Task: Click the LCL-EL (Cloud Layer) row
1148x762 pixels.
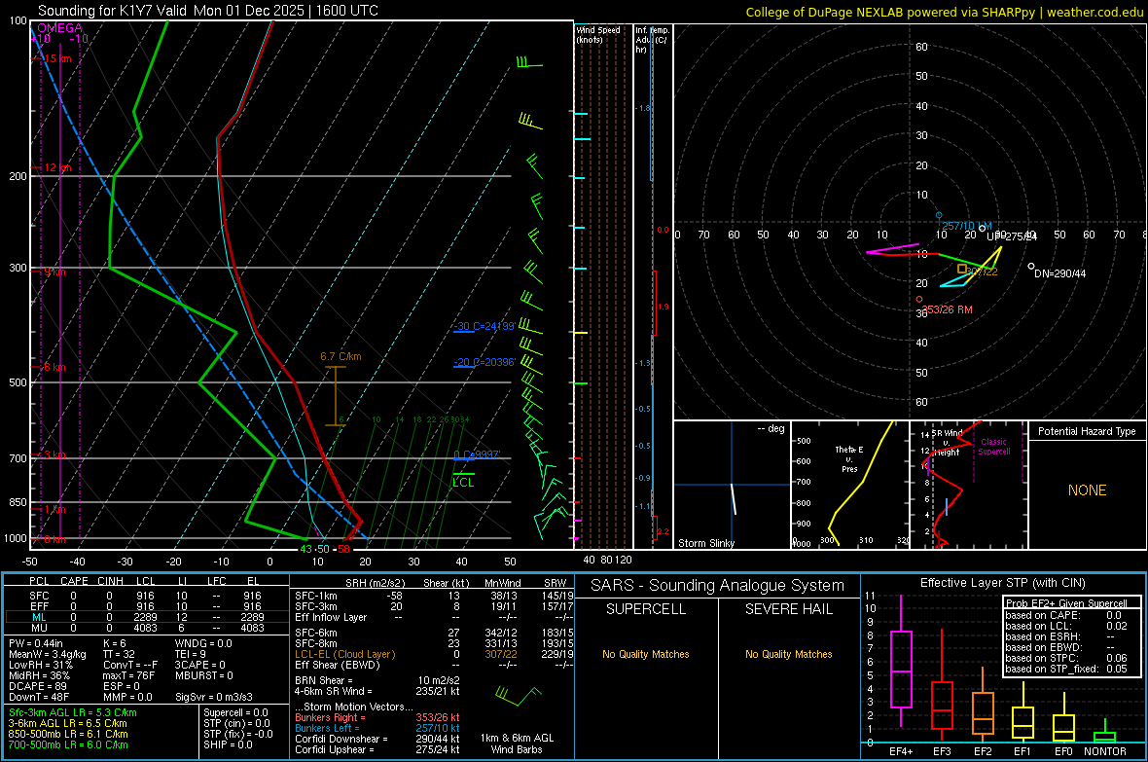Action: click(x=434, y=654)
